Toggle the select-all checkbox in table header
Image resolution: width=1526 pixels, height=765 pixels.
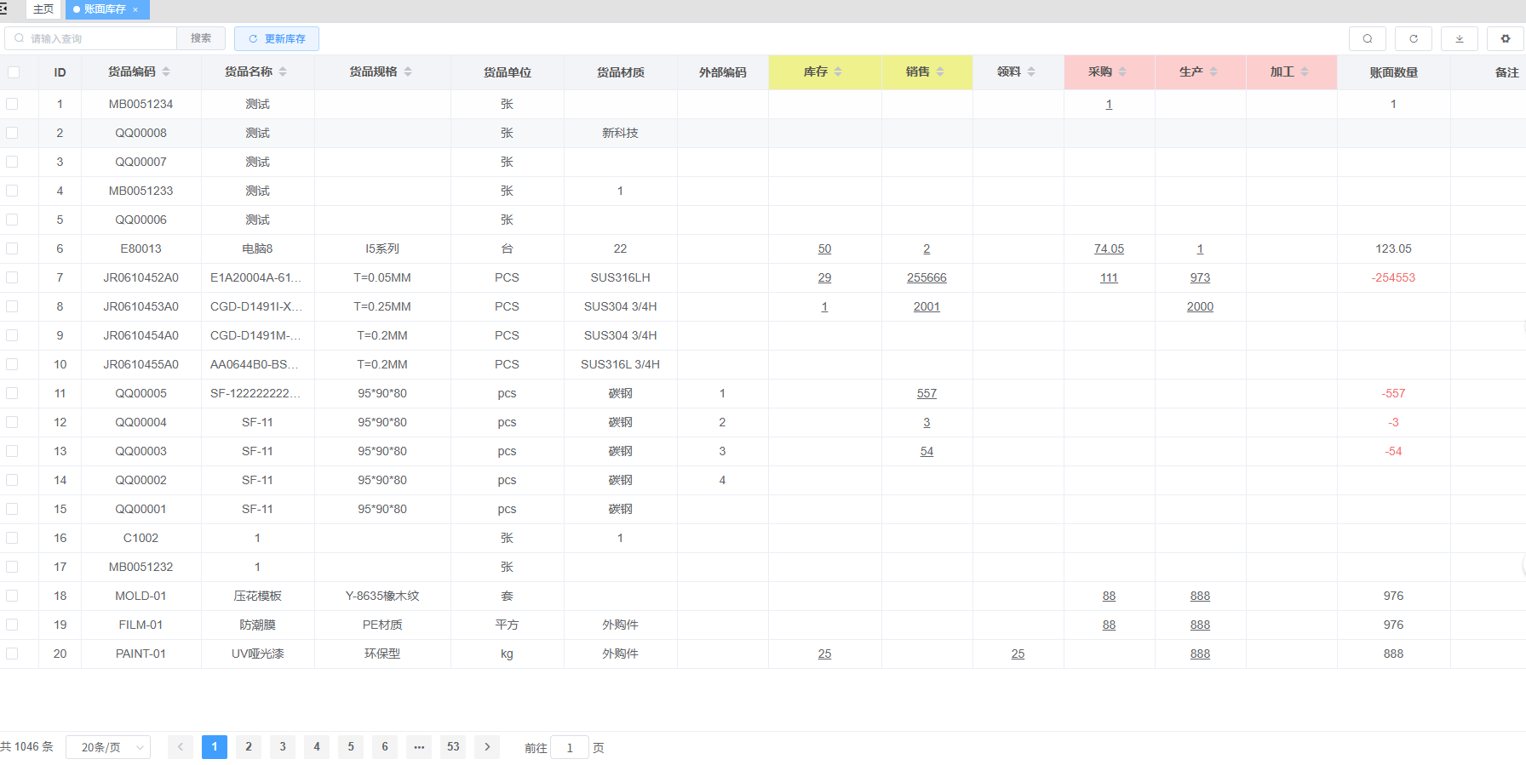(14, 72)
